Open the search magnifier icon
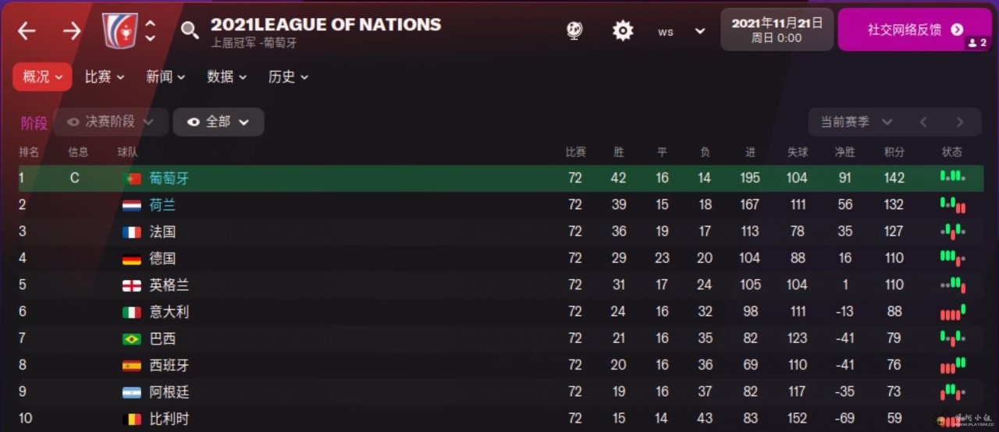The image size is (999, 432). pos(190,30)
